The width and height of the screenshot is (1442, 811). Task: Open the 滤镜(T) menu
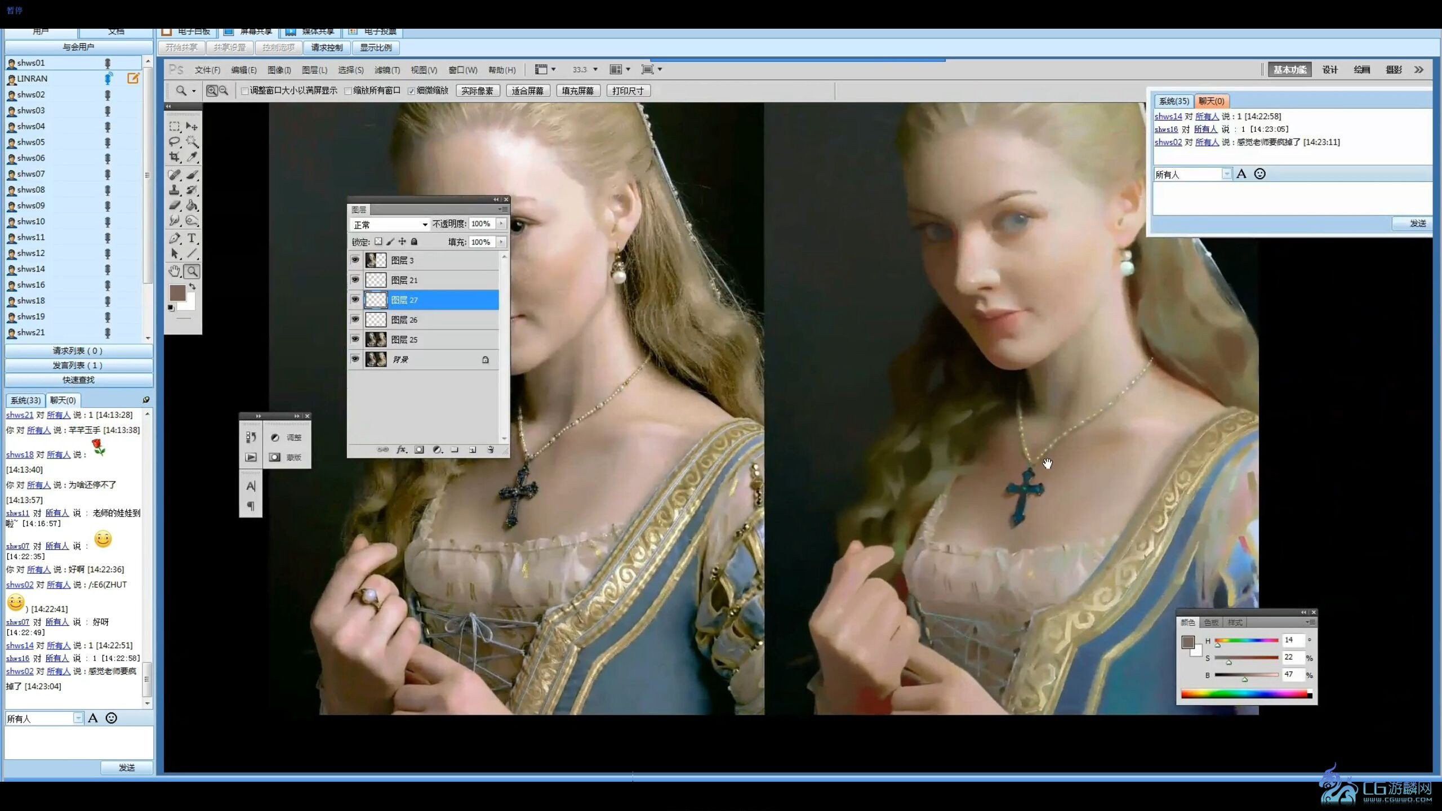387,70
